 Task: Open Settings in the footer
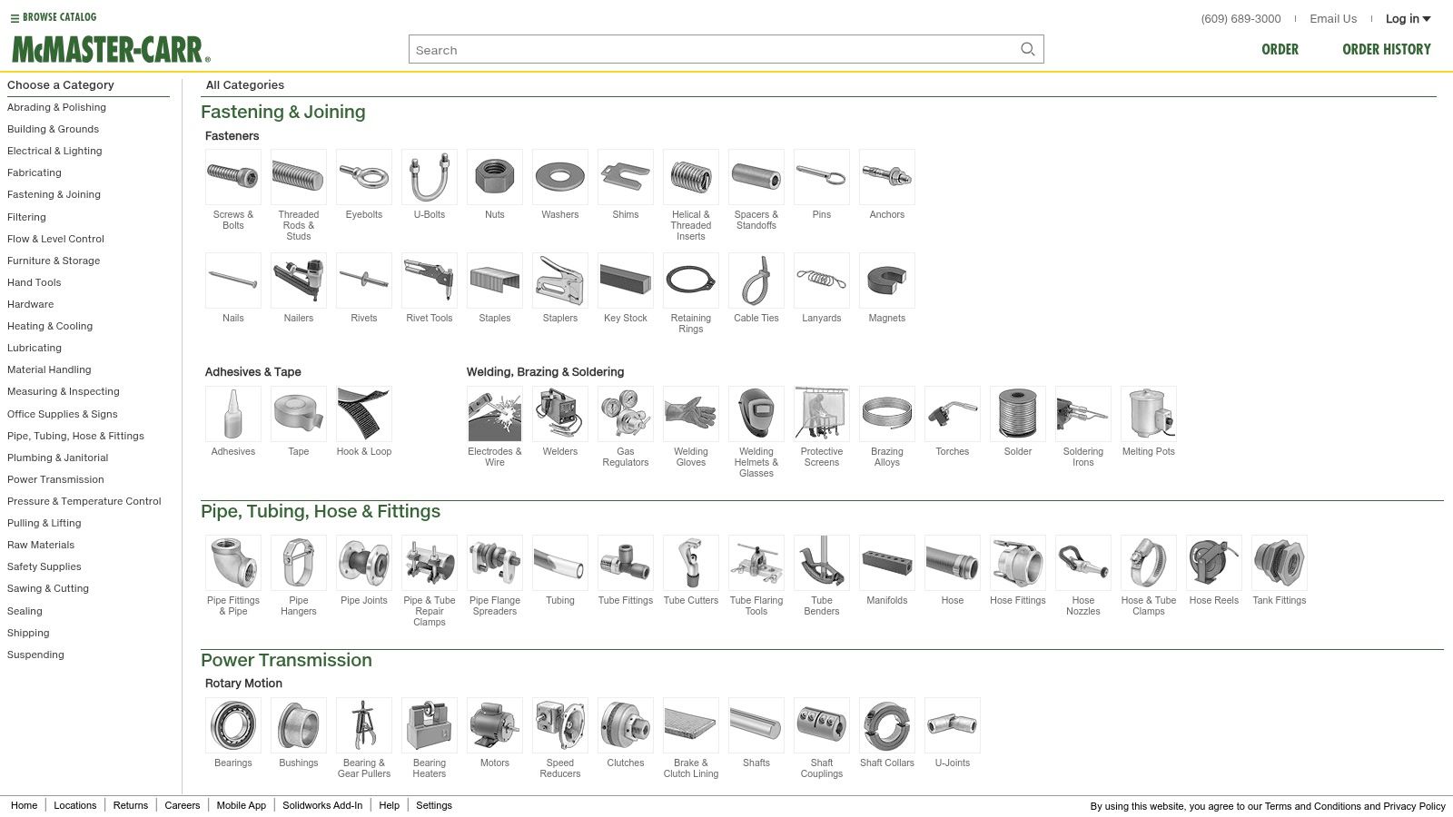click(x=434, y=805)
